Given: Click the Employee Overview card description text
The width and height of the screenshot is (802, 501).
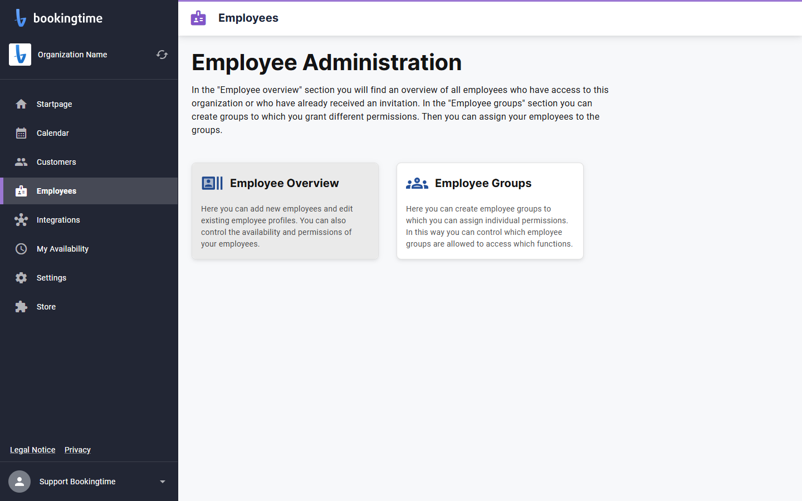Looking at the screenshot, I should coord(277,226).
